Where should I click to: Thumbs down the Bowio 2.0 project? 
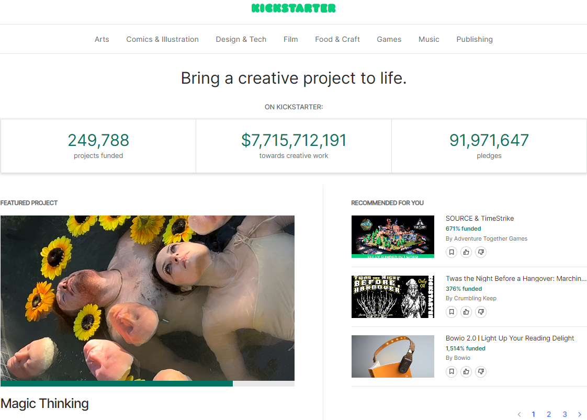tap(481, 372)
